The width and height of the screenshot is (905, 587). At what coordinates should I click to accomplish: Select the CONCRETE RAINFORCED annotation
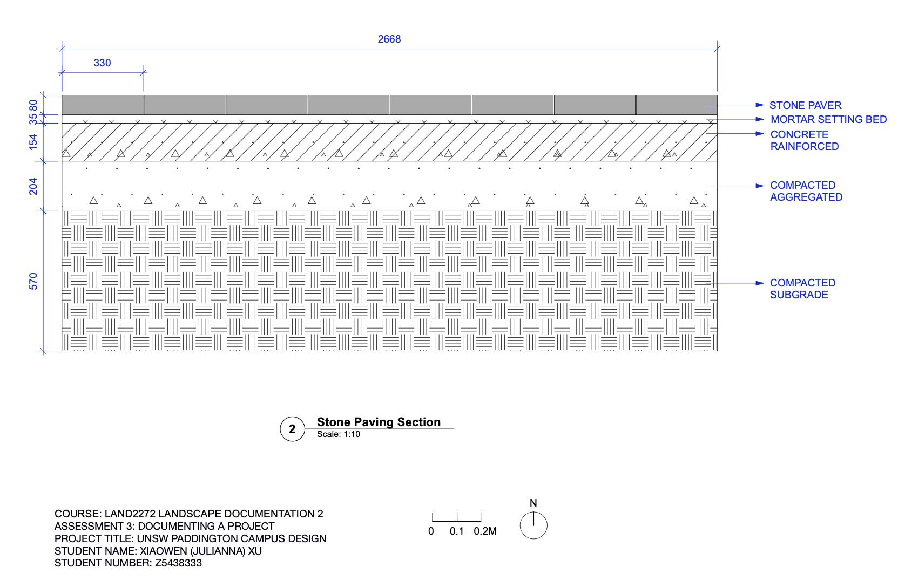tap(805, 140)
